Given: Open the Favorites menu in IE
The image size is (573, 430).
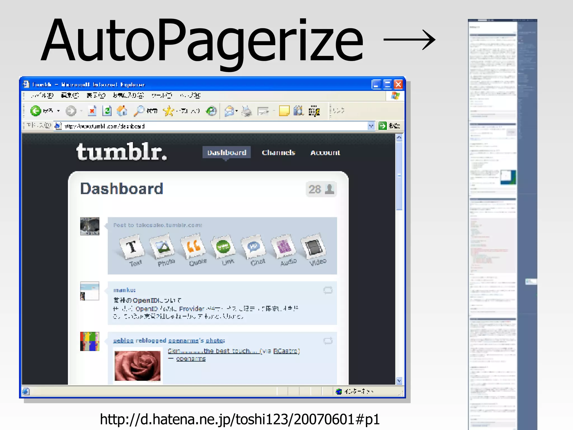Looking at the screenshot, I should pos(128,95).
